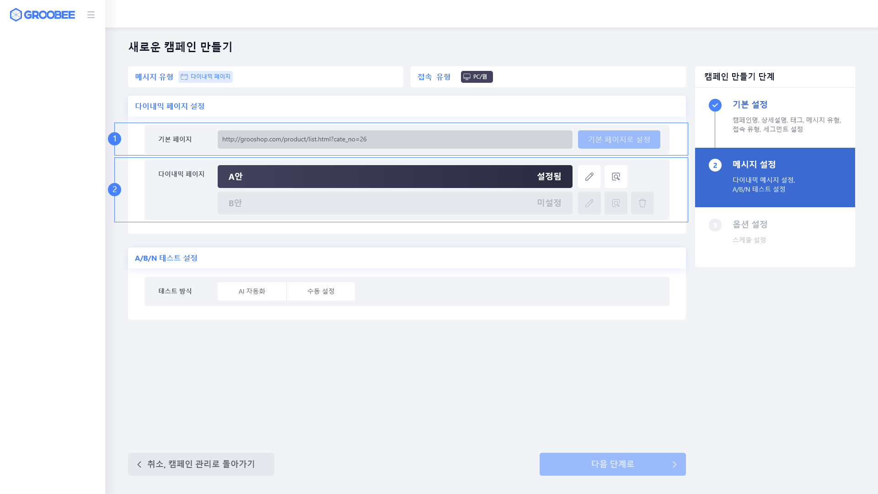Click the 기본 페이지로 설정 button
The height and width of the screenshot is (494, 878).
619,140
